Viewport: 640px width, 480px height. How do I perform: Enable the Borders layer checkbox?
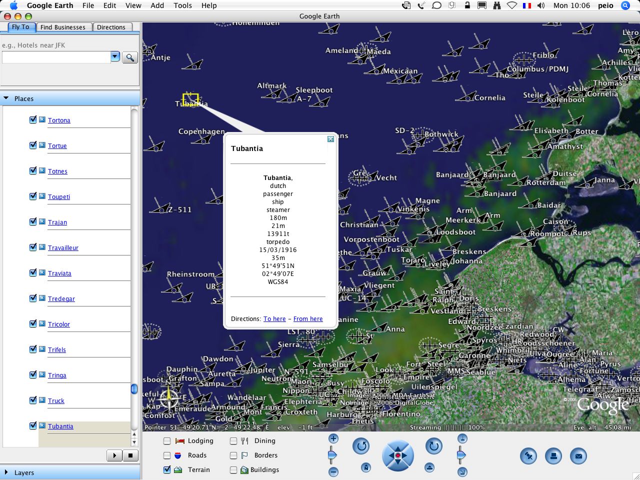click(233, 455)
